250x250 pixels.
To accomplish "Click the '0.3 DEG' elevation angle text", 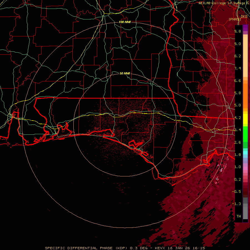I will [139, 248].
